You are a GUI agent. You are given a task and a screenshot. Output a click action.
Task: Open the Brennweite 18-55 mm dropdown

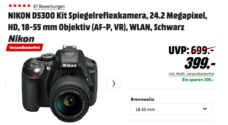click(x=171, y=109)
